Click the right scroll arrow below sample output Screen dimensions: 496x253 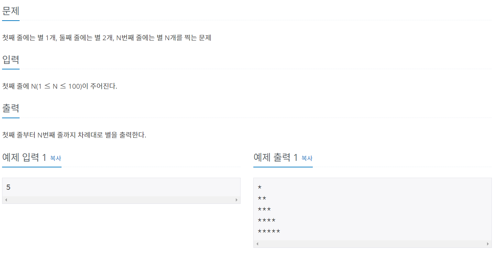[x=488, y=243]
